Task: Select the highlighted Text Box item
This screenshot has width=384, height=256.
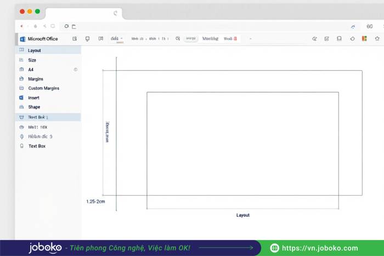Action: coord(37,117)
